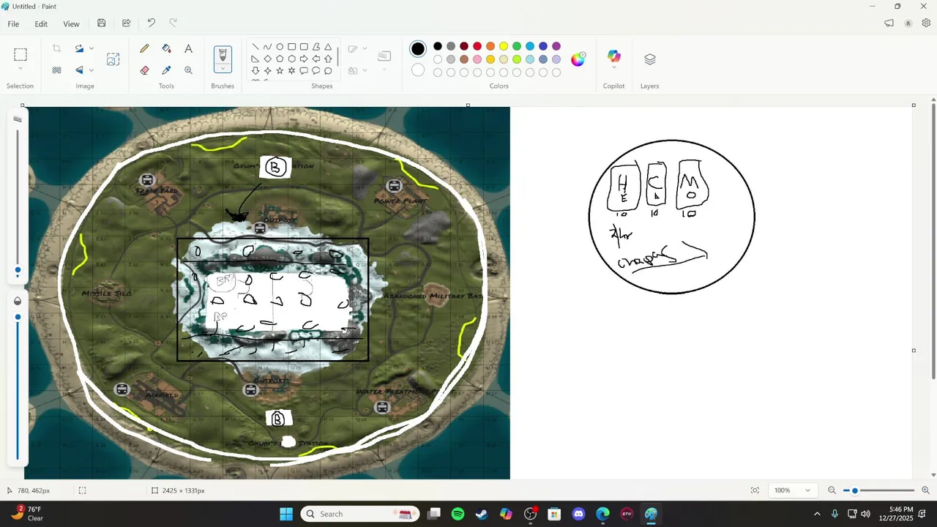Viewport: 937px width, 527px height.
Task: Click the taskbar Search box
Action: (359, 514)
